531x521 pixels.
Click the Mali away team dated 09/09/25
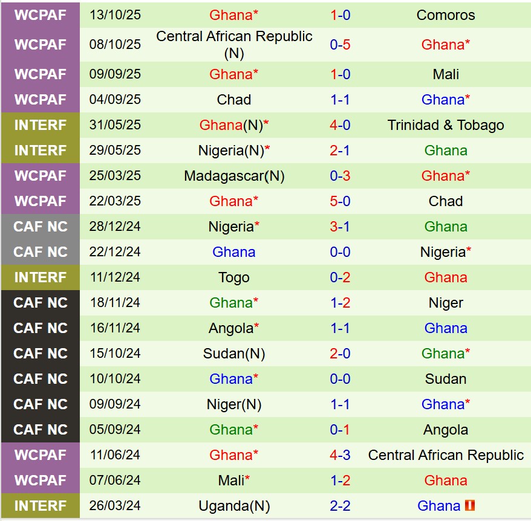446,74
